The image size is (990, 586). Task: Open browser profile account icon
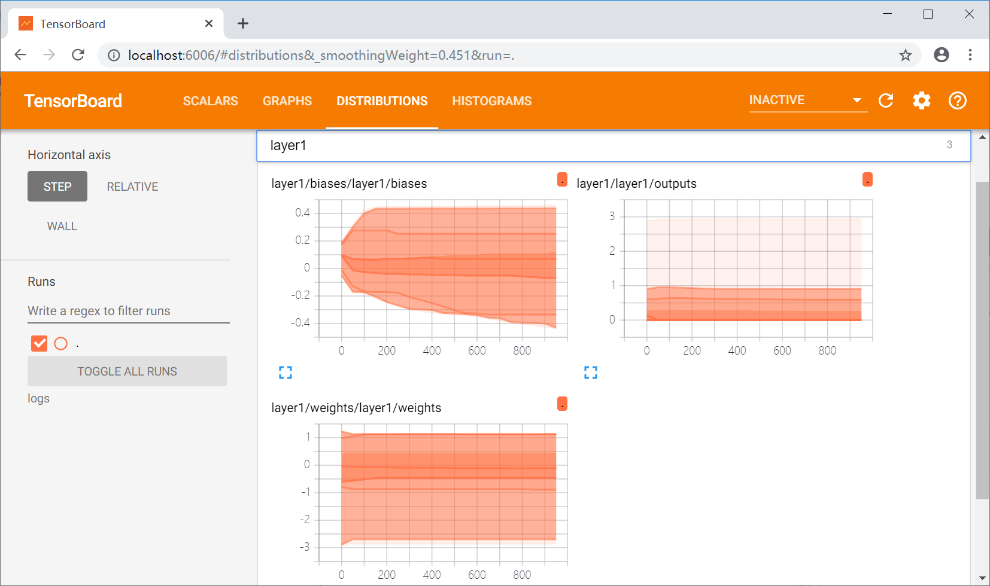click(942, 55)
